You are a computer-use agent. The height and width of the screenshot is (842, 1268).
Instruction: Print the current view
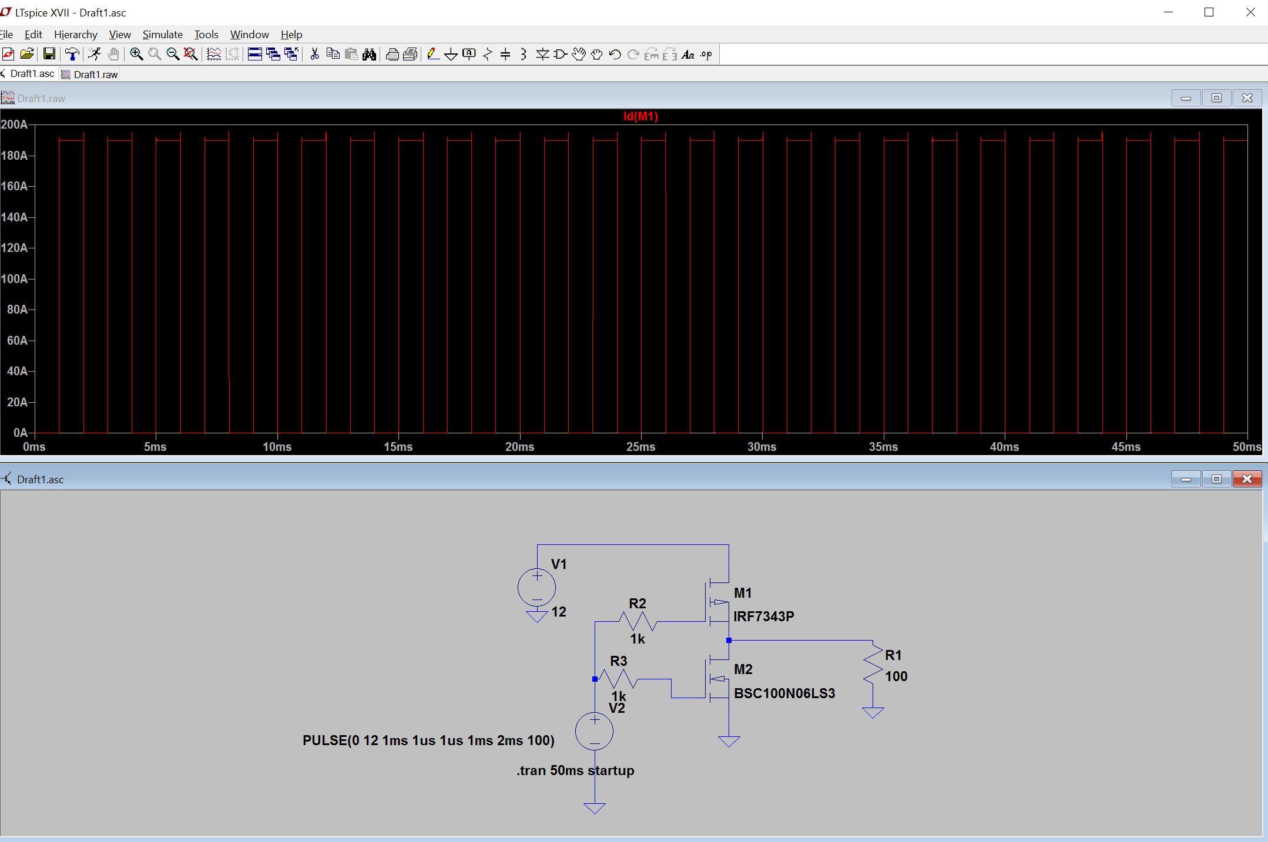coord(392,55)
